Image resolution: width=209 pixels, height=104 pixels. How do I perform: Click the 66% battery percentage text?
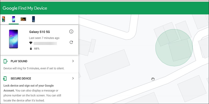(x=37, y=49)
